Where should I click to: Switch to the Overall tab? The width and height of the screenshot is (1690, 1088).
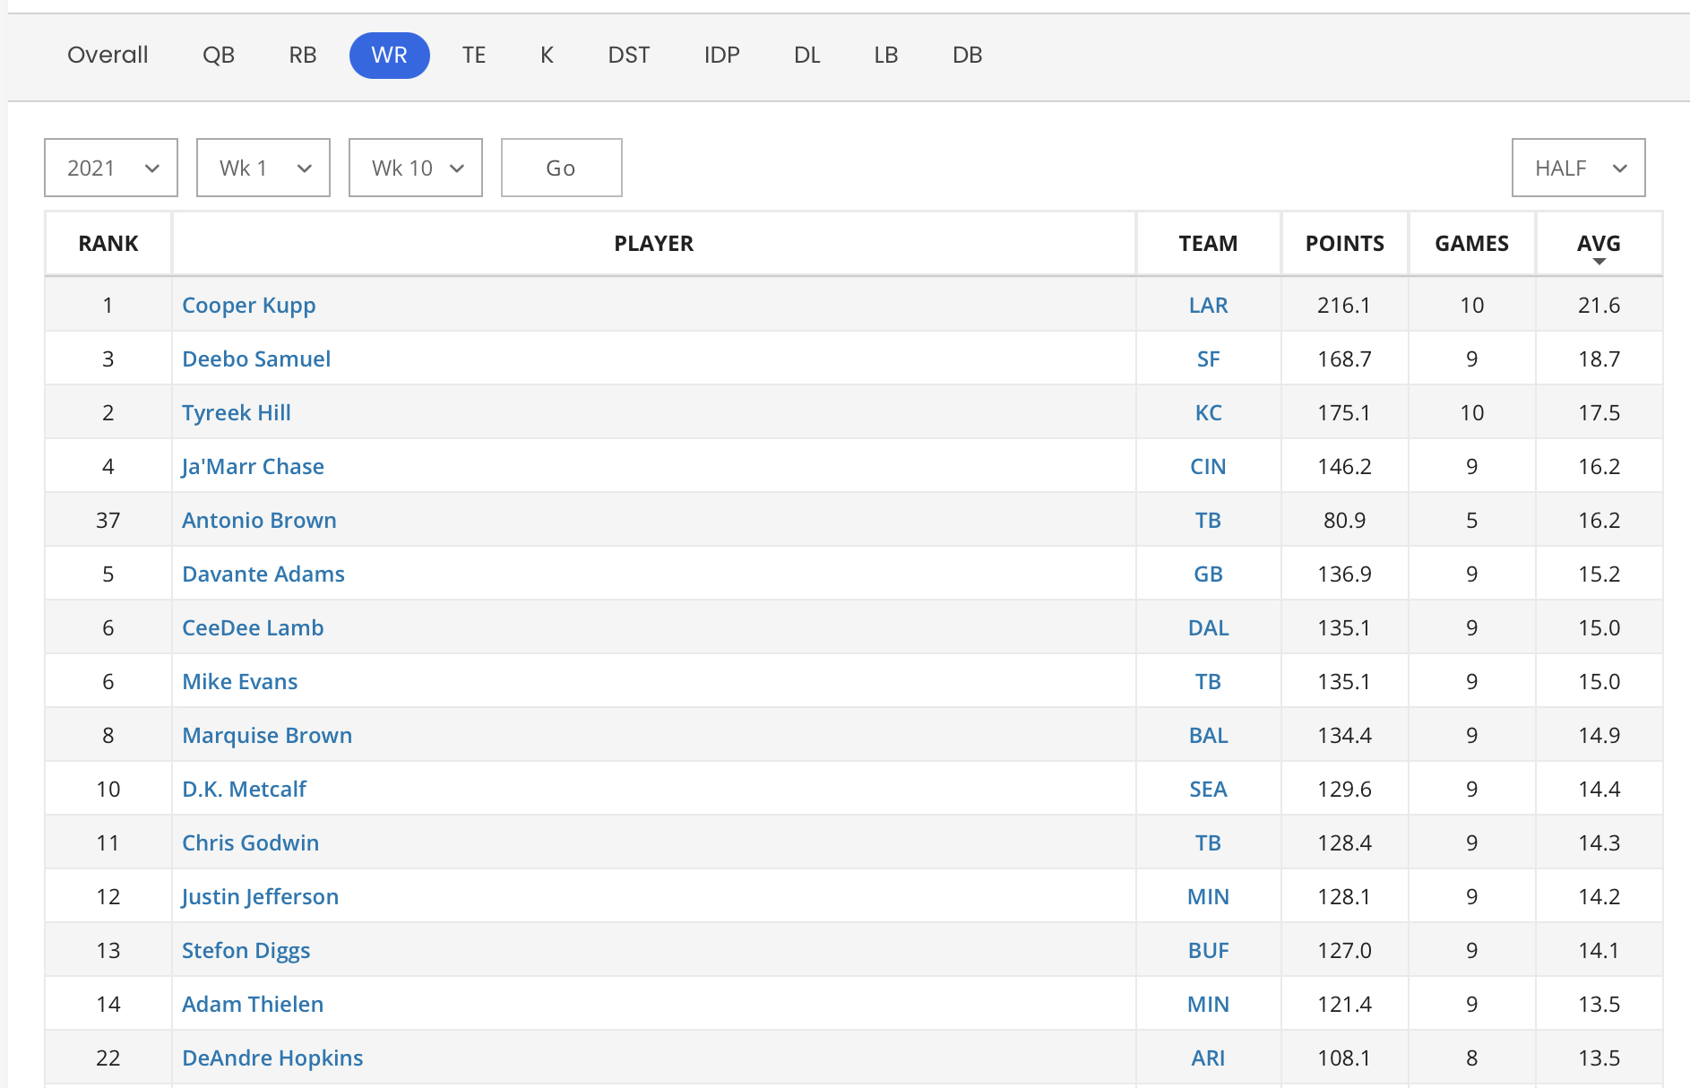[x=108, y=55]
